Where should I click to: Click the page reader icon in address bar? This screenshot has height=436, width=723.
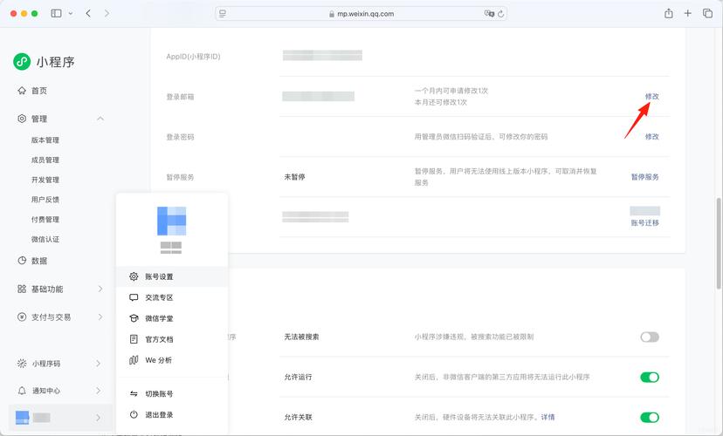click(223, 14)
